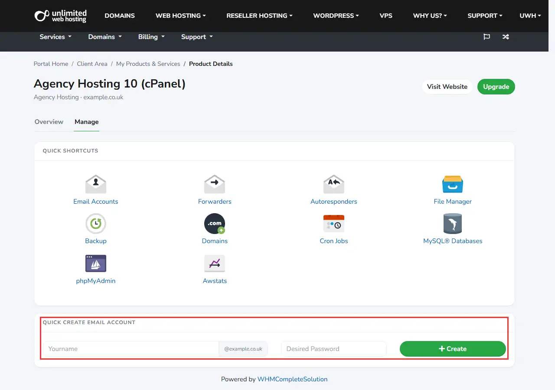Go to Client Area breadcrumb
The height and width of the screenshot is (390, 555).
[92, 64]
